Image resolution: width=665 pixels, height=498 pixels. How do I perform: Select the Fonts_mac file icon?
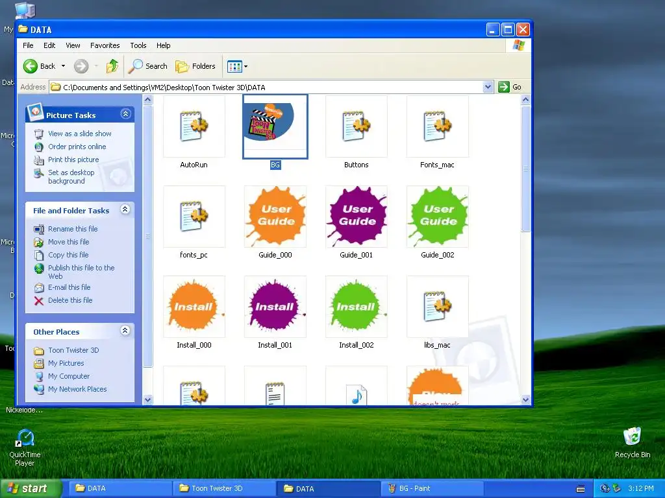(x=437, y=126)
